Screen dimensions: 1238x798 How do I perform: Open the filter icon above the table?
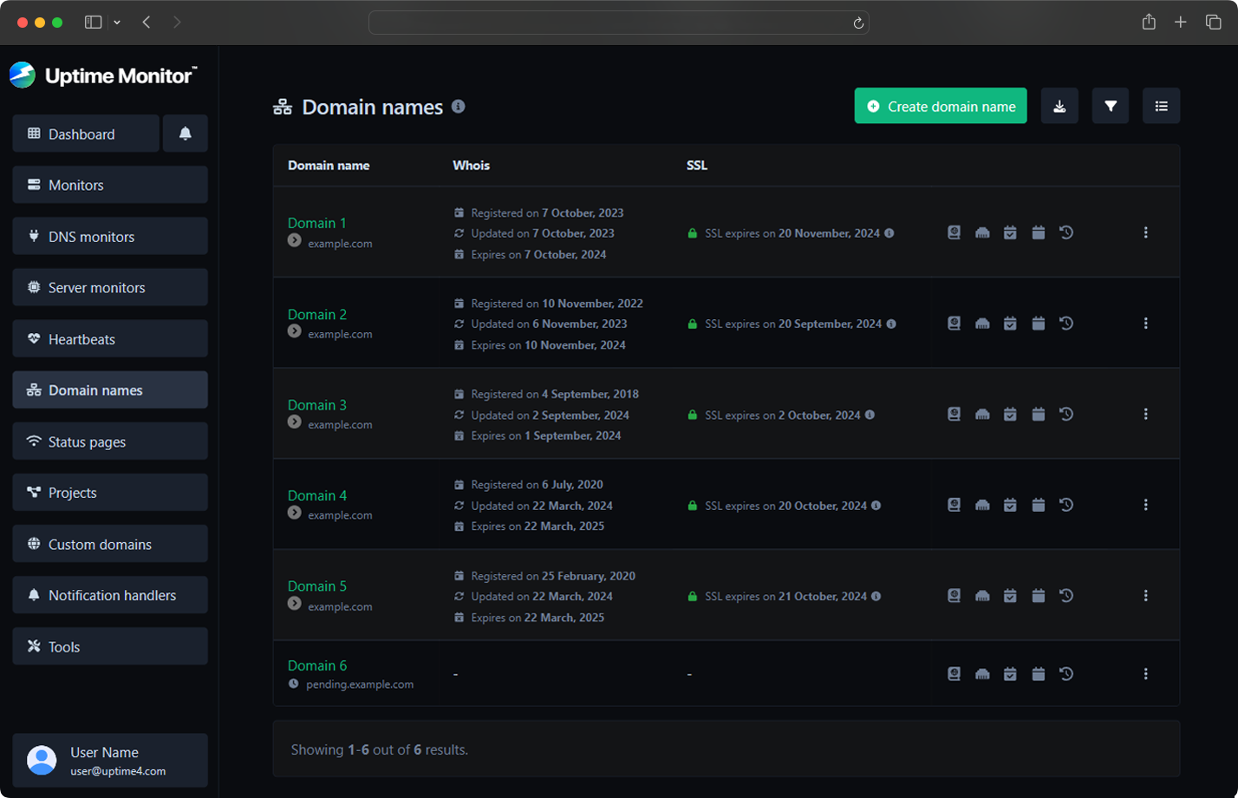[1111, 106]
